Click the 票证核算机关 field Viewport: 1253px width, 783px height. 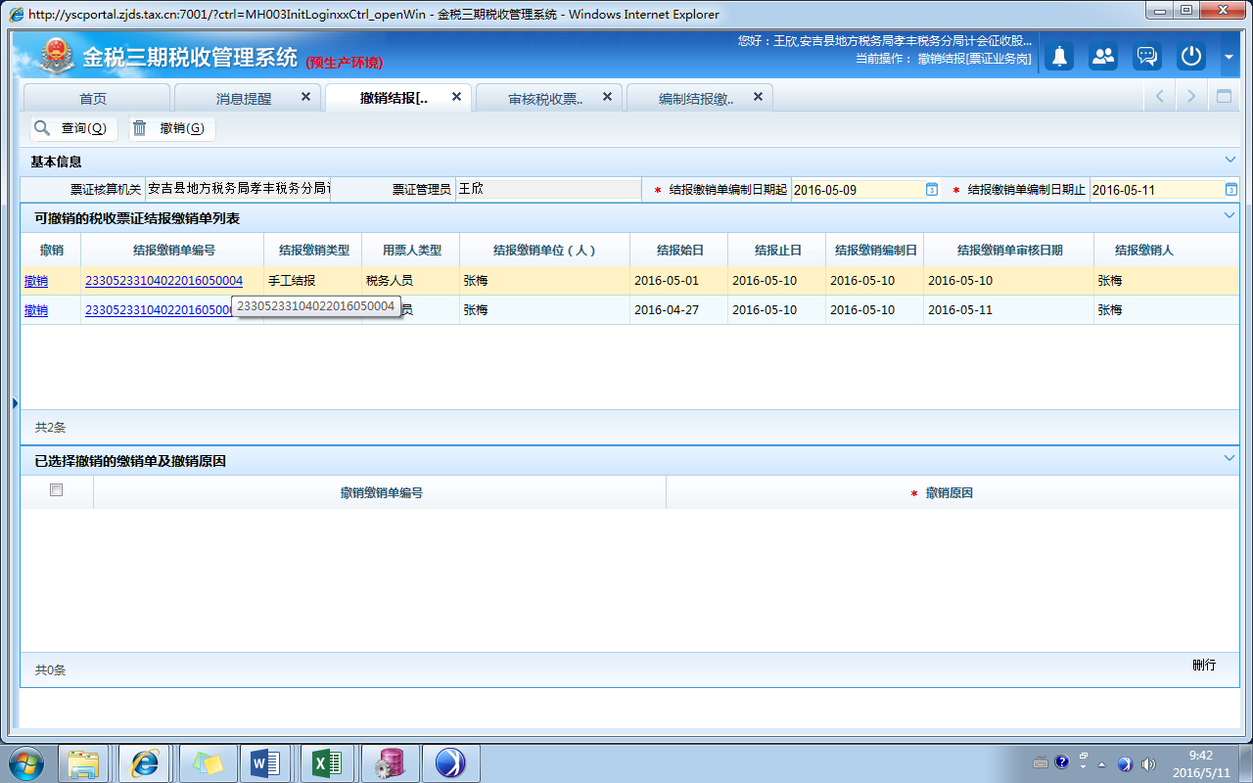point(238,189)
